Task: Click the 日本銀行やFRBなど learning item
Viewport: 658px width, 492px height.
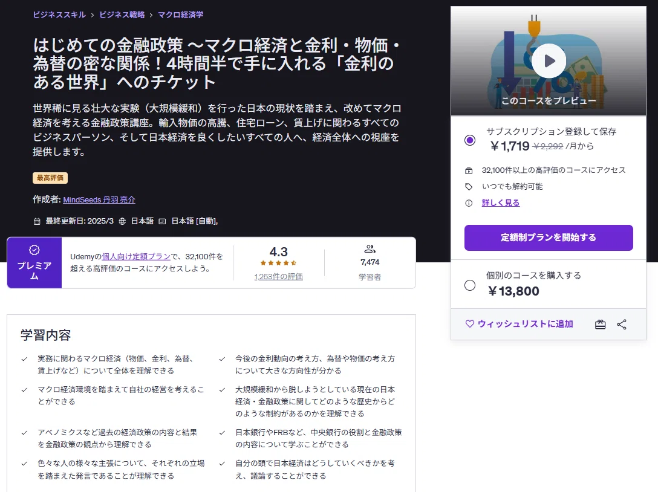Action: [319, 438]
